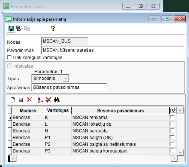Image resolution: width=189 pixels, height=167 pixels.
Task: Open help with the question mark icon
Action: coord(53,29)
